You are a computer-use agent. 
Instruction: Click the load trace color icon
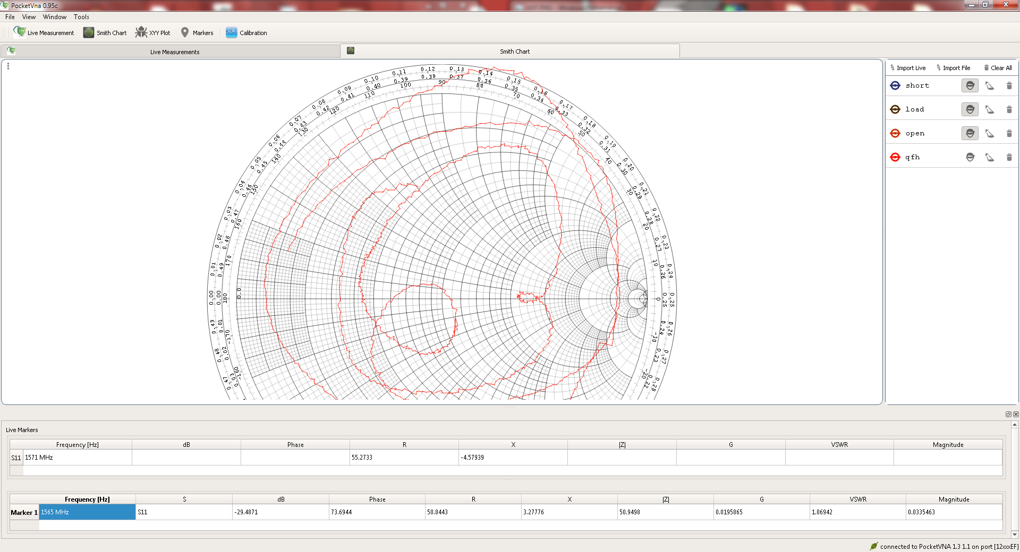(x=895, y=109)
